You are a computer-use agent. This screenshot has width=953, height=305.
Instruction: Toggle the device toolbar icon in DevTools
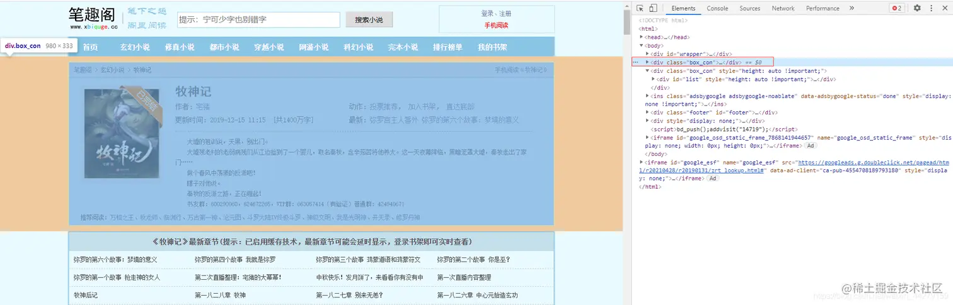(x=653, y=8)
